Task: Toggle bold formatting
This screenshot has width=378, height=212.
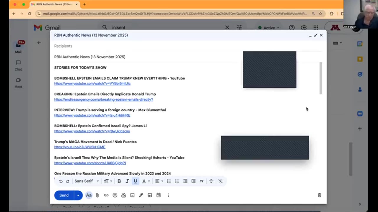Action: pos(119,181)
